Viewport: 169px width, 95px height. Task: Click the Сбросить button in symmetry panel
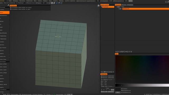coord(111,92)
